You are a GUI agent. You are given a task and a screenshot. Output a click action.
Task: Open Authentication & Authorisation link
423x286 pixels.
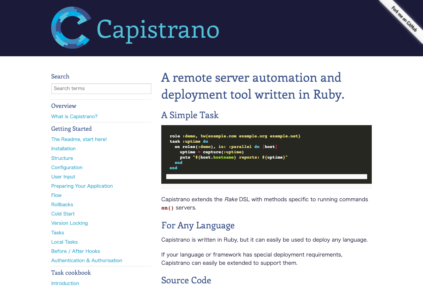[x=87, y=261]
